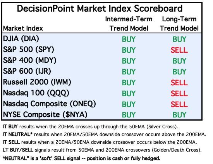Click the long-term BUY for NYSE Composite

pos(179,115)
